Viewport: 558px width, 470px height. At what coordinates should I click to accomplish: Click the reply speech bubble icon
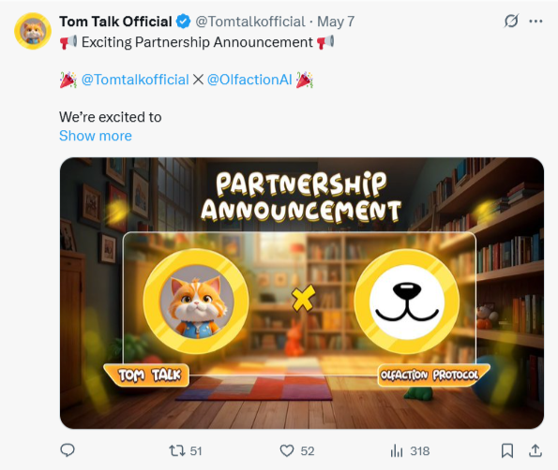pos(68,450)
